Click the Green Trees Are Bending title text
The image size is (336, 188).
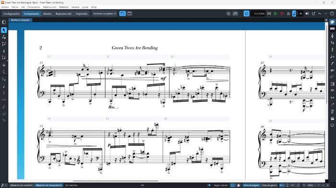135,48
